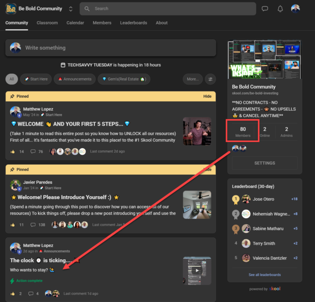The height and width of the screenshot is (302, 315).
Task: Filter posts by Announcements
Action: (75, 79)
